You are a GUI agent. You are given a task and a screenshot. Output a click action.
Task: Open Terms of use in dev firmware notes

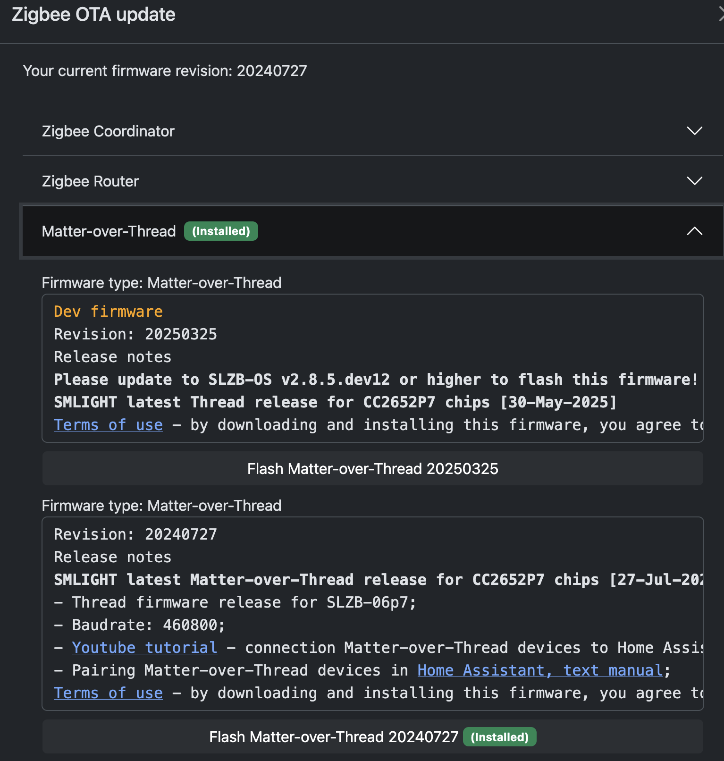(x=108, y=425)
